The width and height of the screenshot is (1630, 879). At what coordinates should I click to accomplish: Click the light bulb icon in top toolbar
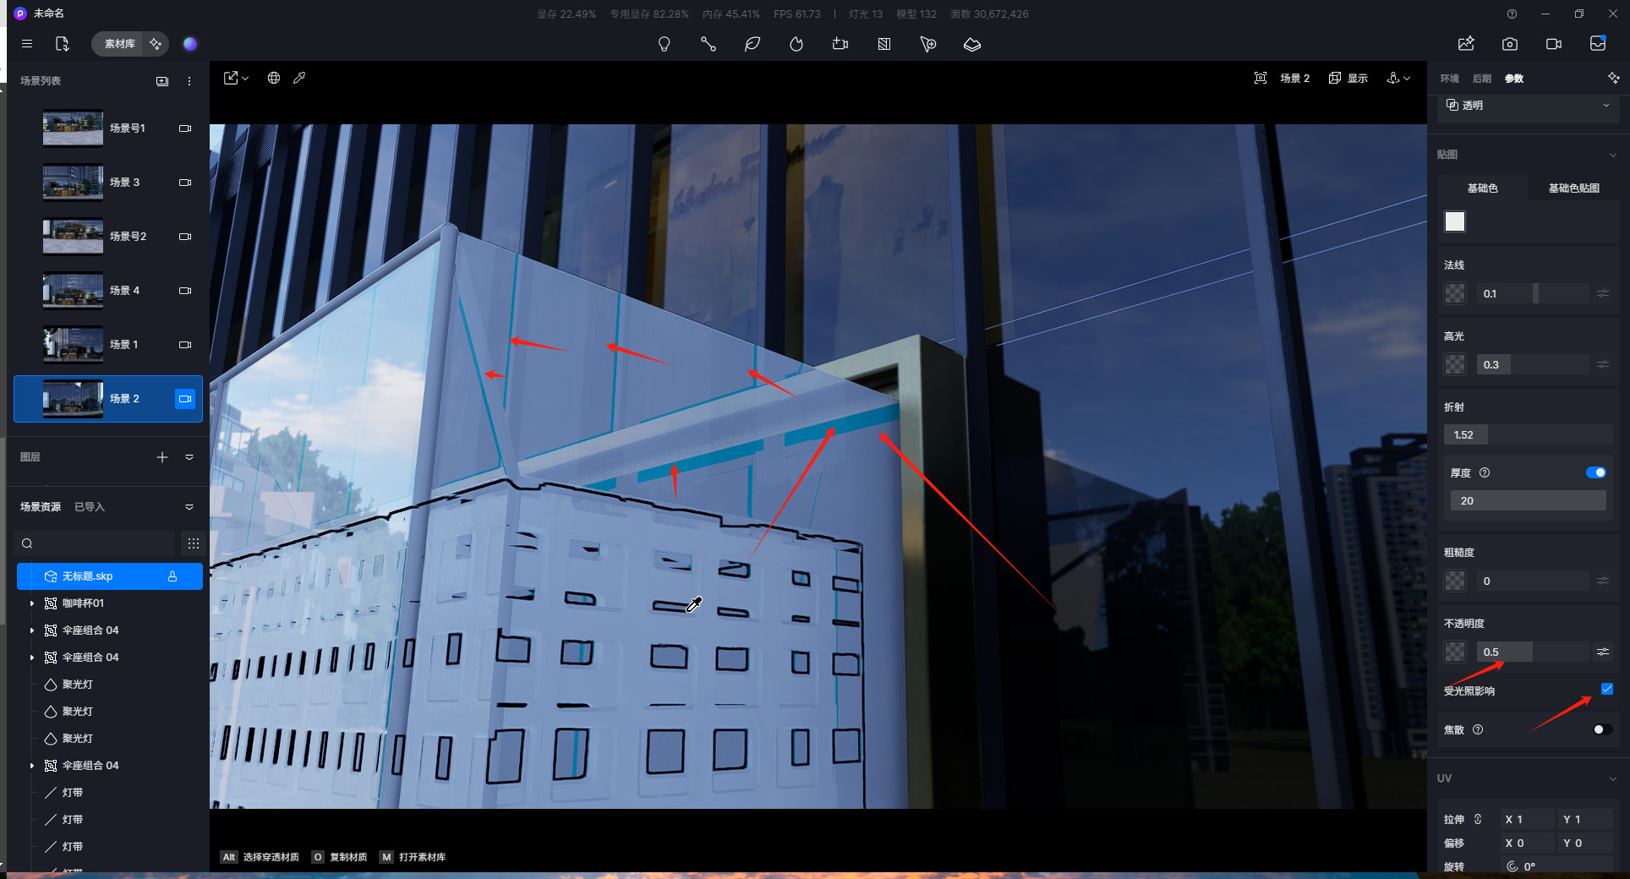(x=664, y=44)
